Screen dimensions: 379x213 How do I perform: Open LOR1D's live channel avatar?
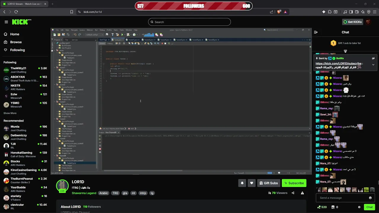pyautogui.click(x=62, y=186)
